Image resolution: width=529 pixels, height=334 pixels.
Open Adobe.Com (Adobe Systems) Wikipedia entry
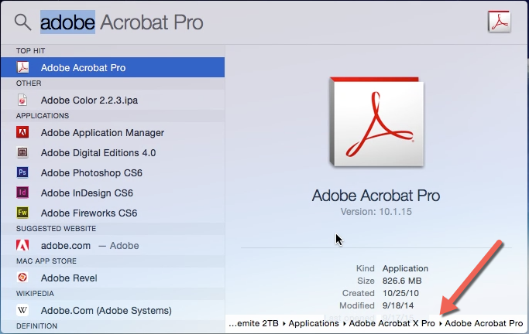112,311
